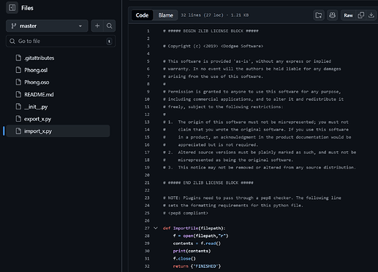Click line number 32
This screenshot has width=378, height=272.
tap(147, 266)
